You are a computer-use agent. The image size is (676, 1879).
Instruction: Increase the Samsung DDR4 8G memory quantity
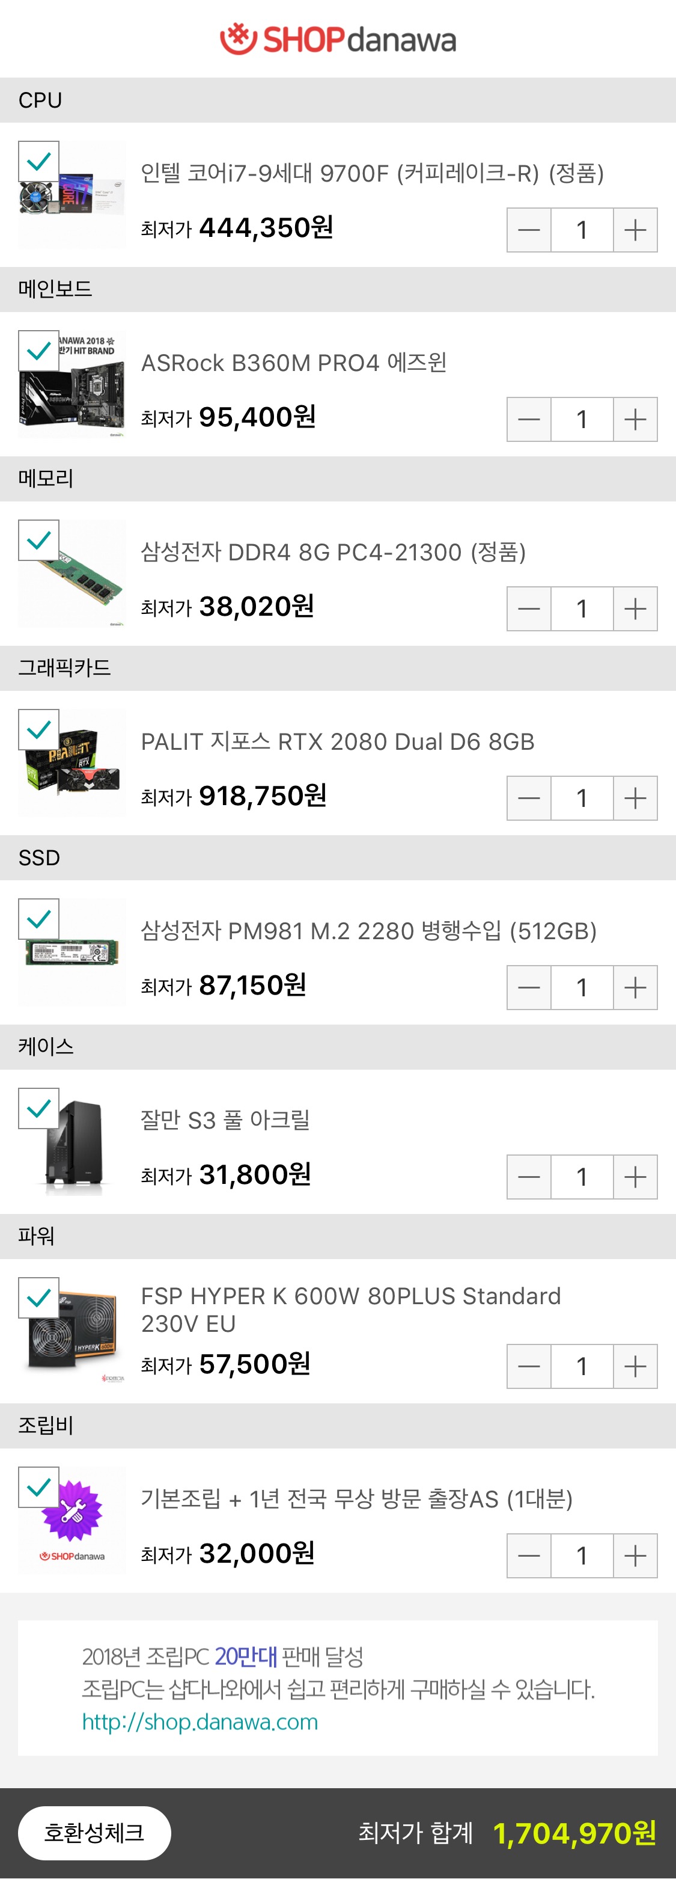[635, 608]
